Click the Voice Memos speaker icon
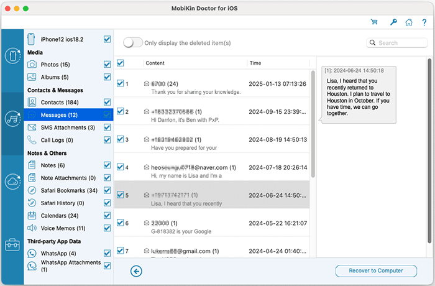 [32, 228]
